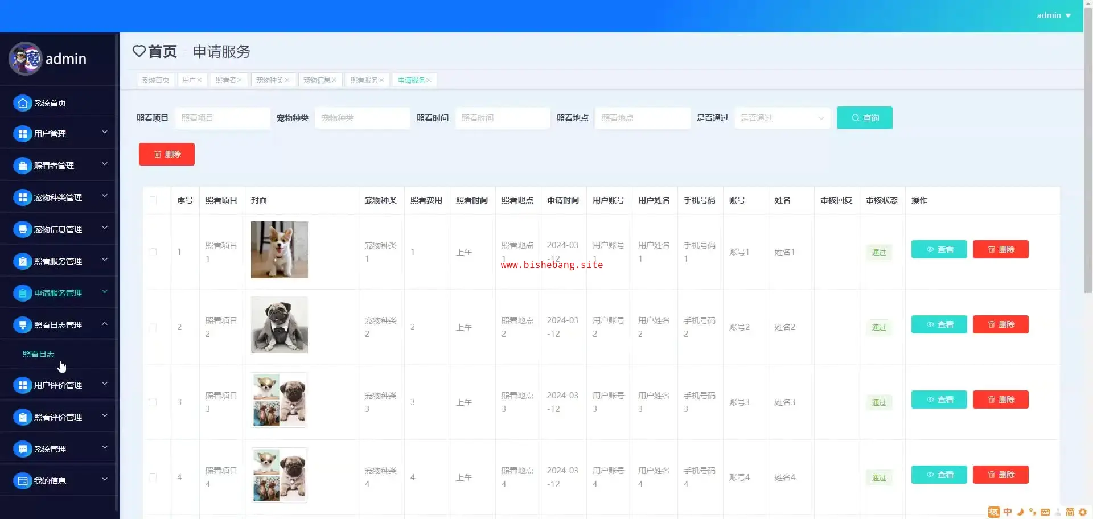Collapse the 照看日志管理 menu chevron
The width and height of the screenshot is (1093, 519).
pos(105,324)
